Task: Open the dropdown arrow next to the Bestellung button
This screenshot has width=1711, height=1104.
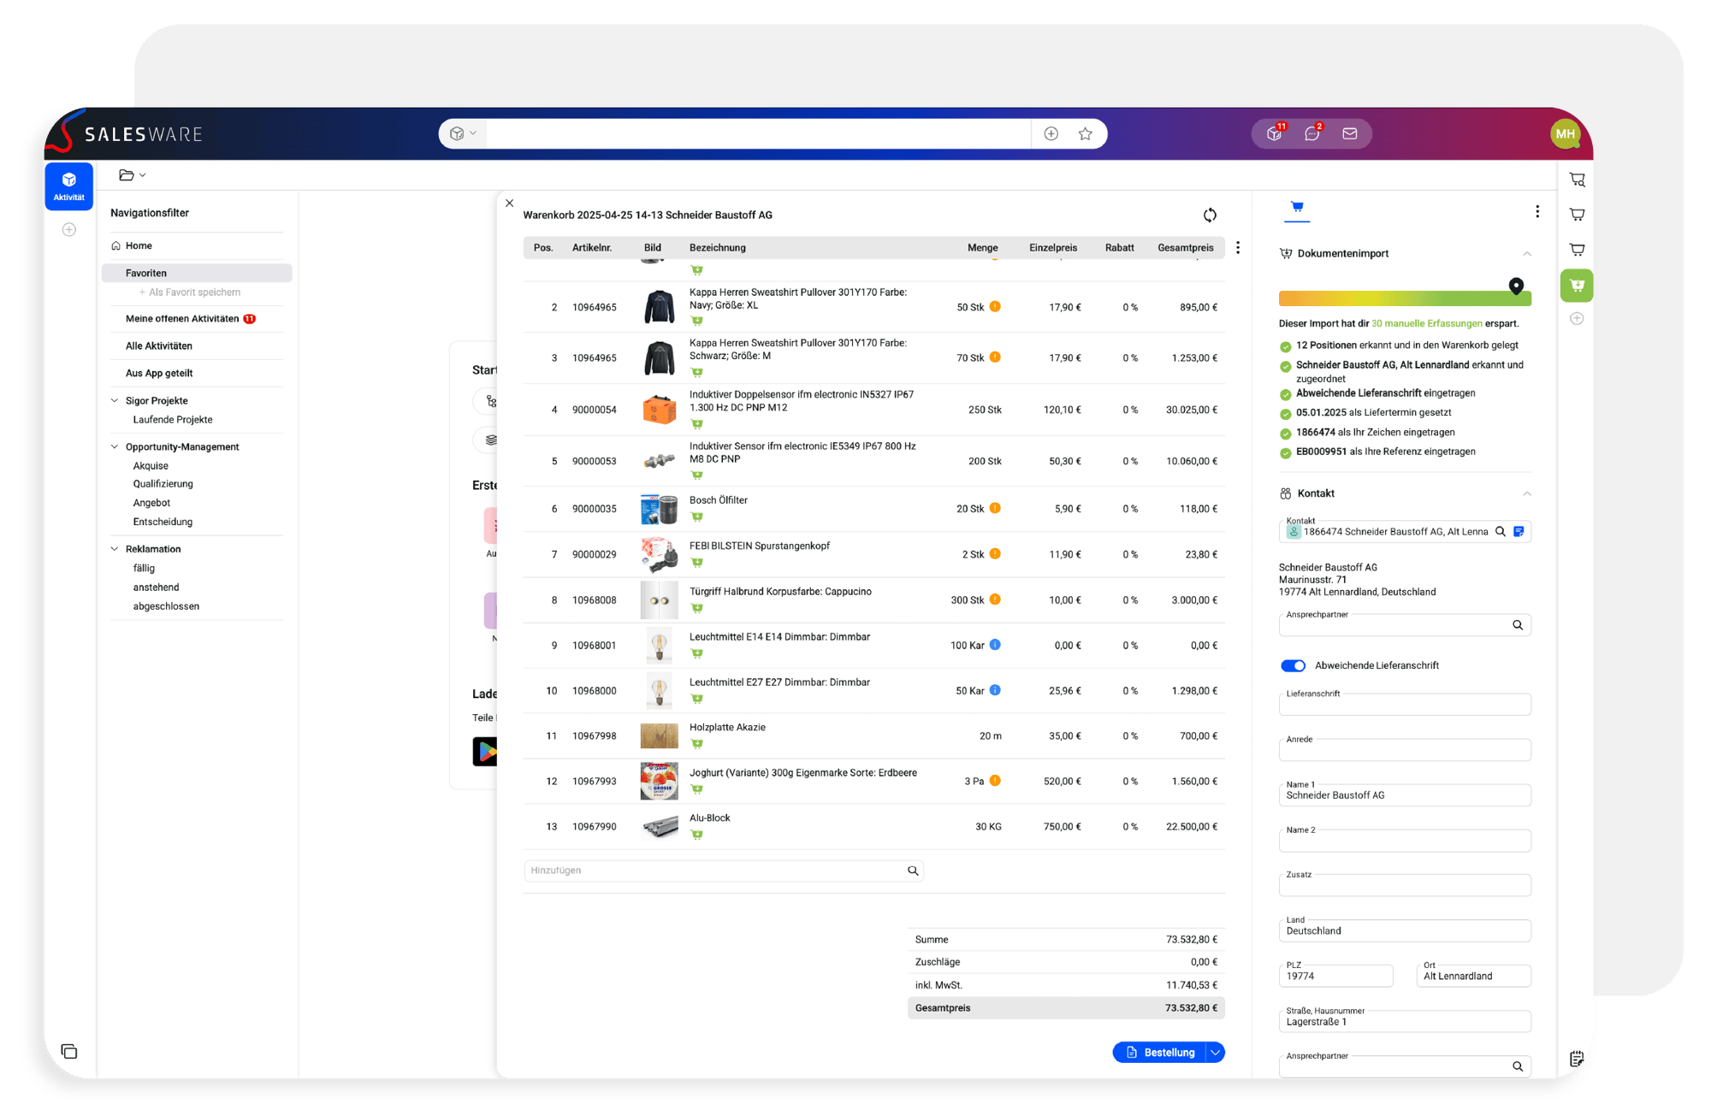Action: coord(1215,1053)
